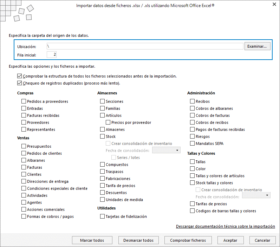Tick the Familias checkbox
The image size is (280, 247).
tap(102, 108)
